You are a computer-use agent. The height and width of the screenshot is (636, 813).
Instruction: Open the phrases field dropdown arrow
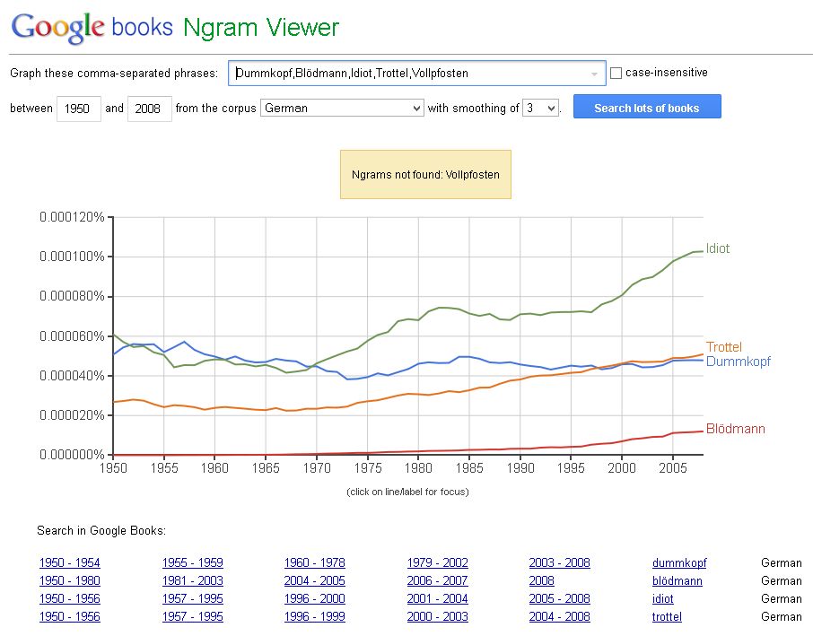594,74
